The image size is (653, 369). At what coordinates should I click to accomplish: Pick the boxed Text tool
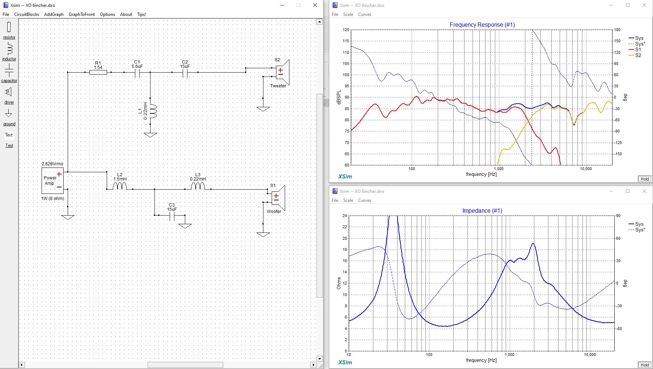(x=9, y=135)
